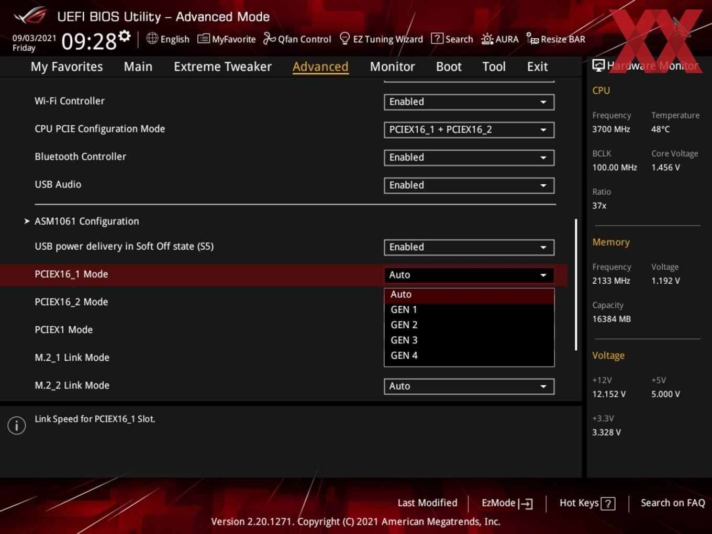Select the Advanced tab
Image resolution: width=712 pixels, height=534 pixels.
(320, 66)
